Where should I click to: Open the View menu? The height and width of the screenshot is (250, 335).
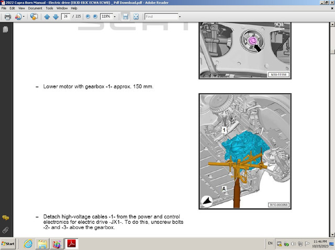21,8
